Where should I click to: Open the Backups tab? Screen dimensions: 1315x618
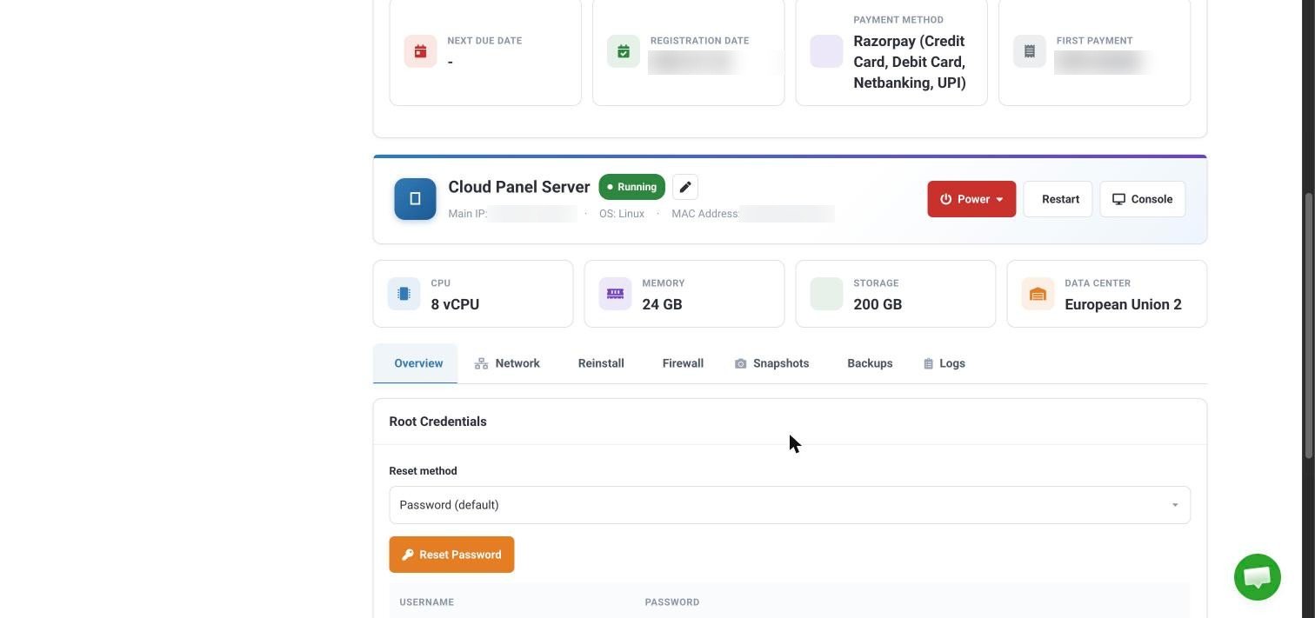870,363
